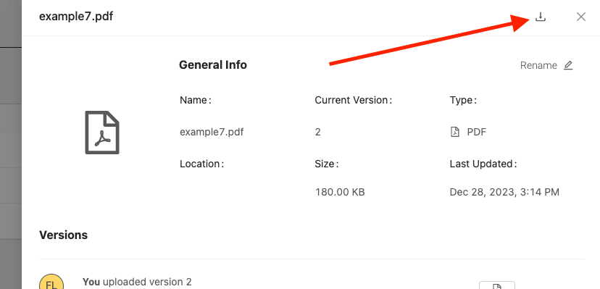This screenshot has height=289, width=600.
Task: Download example7.pdf using the download icon
Action: tap(540, 17)
